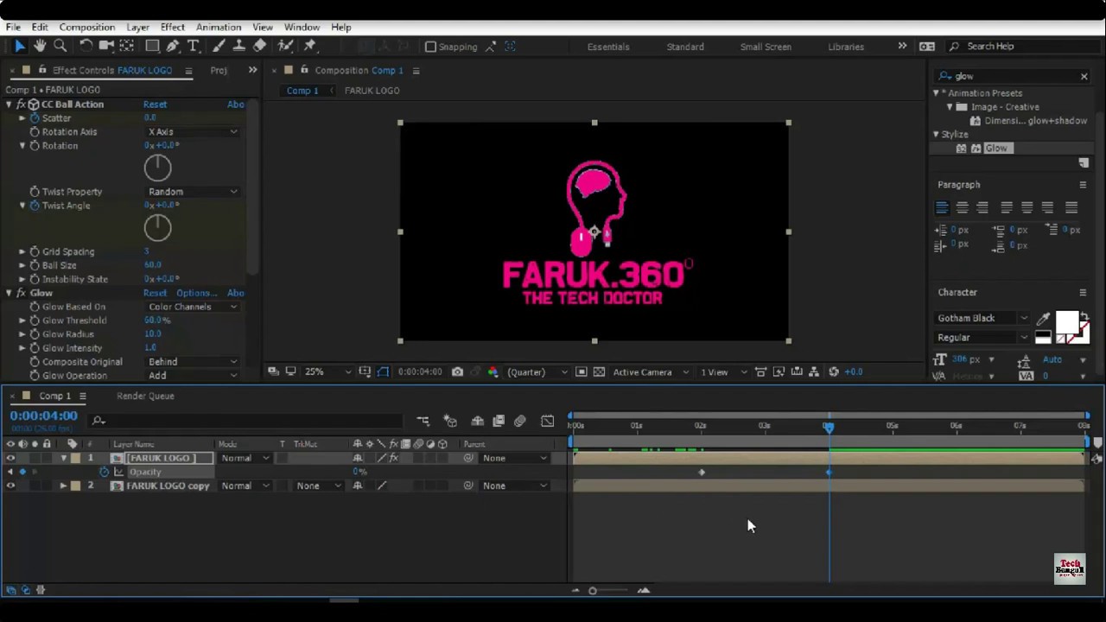Select the Horizontal Type tool

[193, 46]
